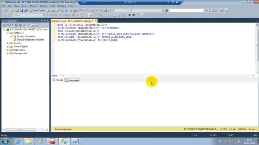259x145 pixels.
Task: Open the Debug menu
Action: click(43, 6)
